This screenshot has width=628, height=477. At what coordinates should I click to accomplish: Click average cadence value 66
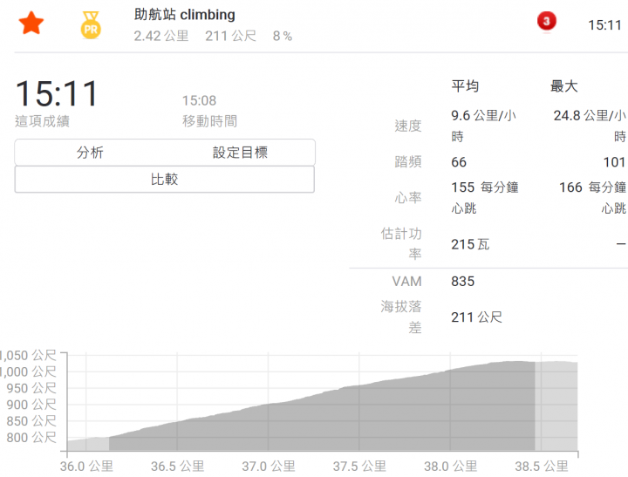click(459, 162)
